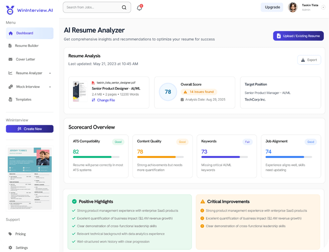Expand the Mock Interview submenu arrow
The height and width of the screenshot is (252, 329).
(50, 87)
